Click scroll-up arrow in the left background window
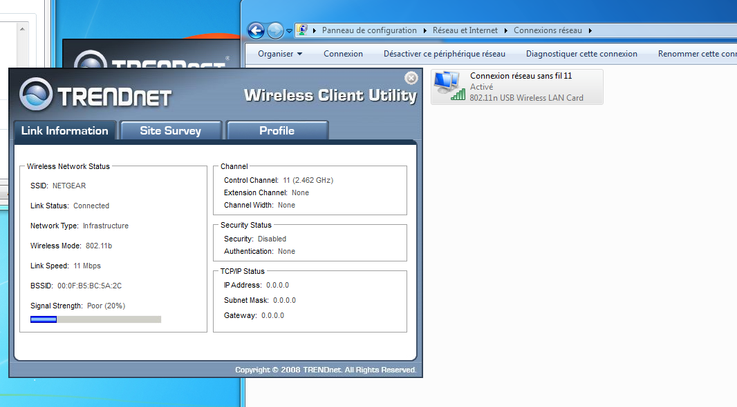This screenshot has width=737, height=407. [22, 29]
